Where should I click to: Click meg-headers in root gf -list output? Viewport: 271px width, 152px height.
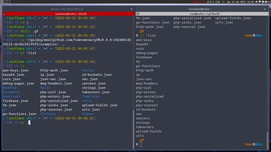click(147, 84)
